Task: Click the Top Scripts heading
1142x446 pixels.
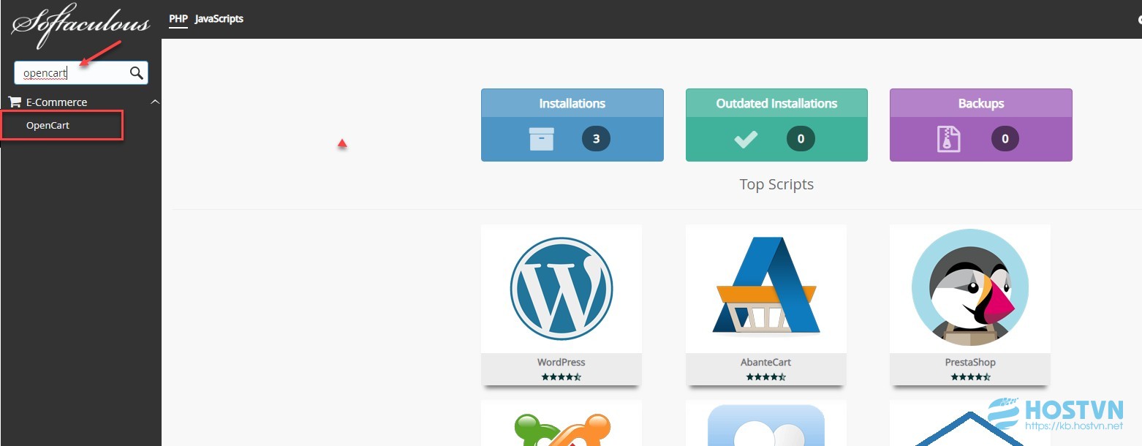Action: 776,184
